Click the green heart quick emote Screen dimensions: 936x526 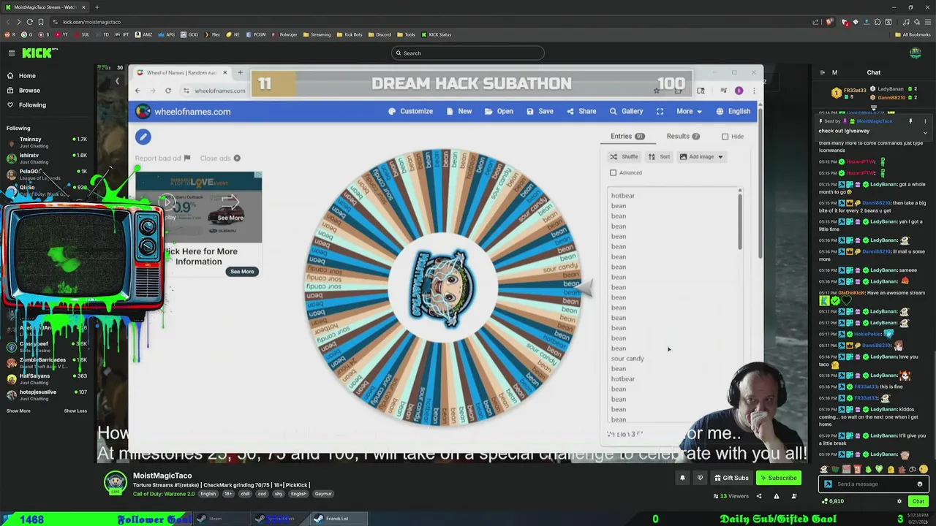pyautogui.click(x=879, y=469)
